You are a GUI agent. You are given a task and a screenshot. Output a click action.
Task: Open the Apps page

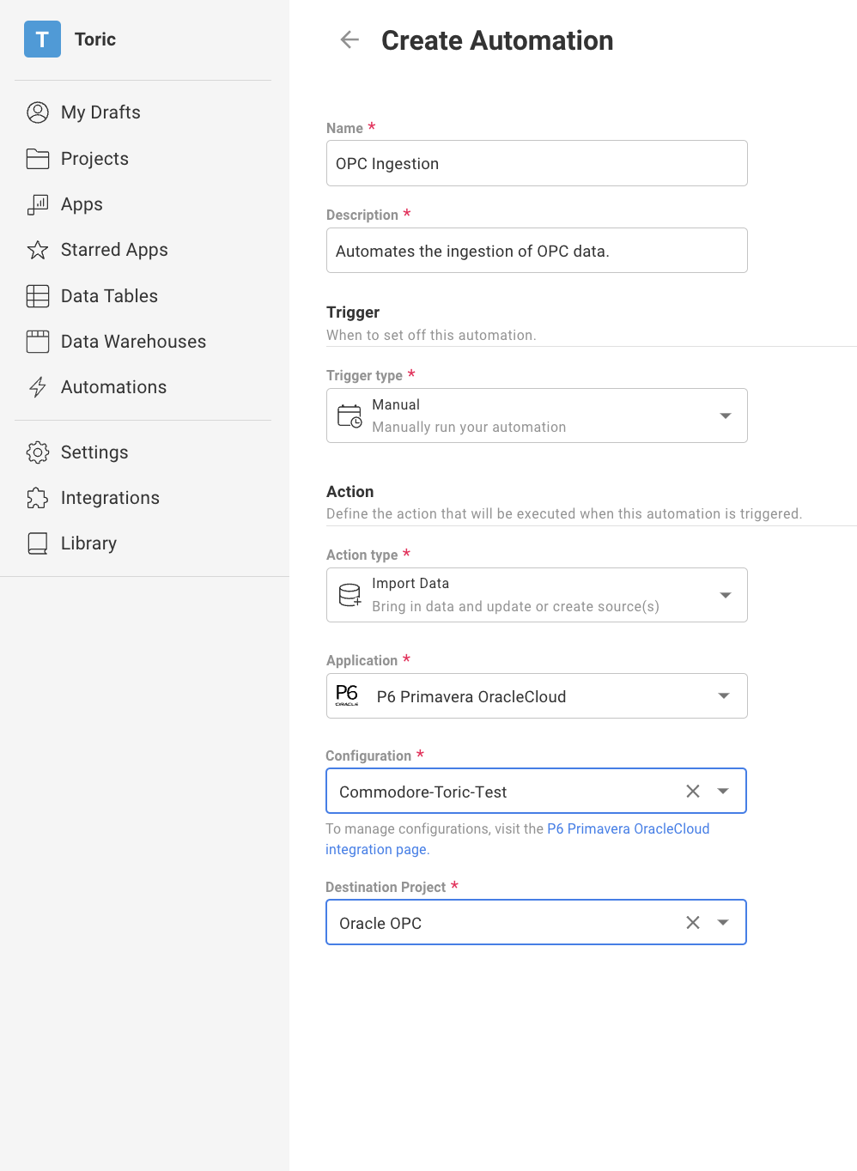pyautogui.click(x=82, y=204)
